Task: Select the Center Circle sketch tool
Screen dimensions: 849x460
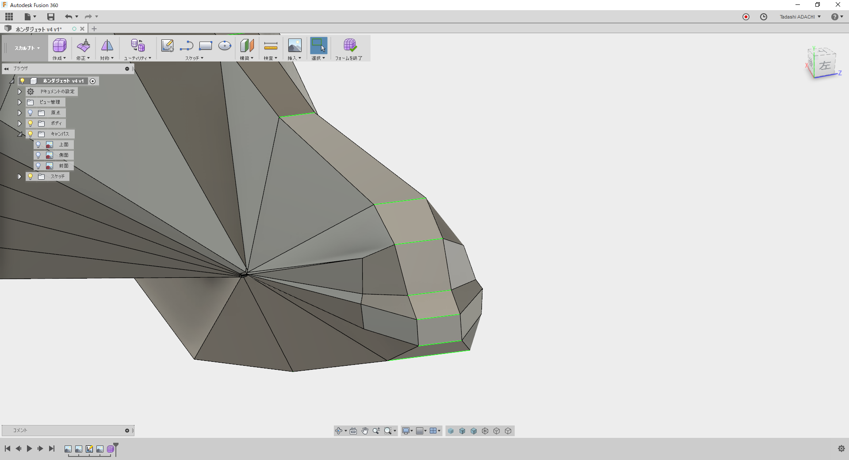Action: [225, 46]
